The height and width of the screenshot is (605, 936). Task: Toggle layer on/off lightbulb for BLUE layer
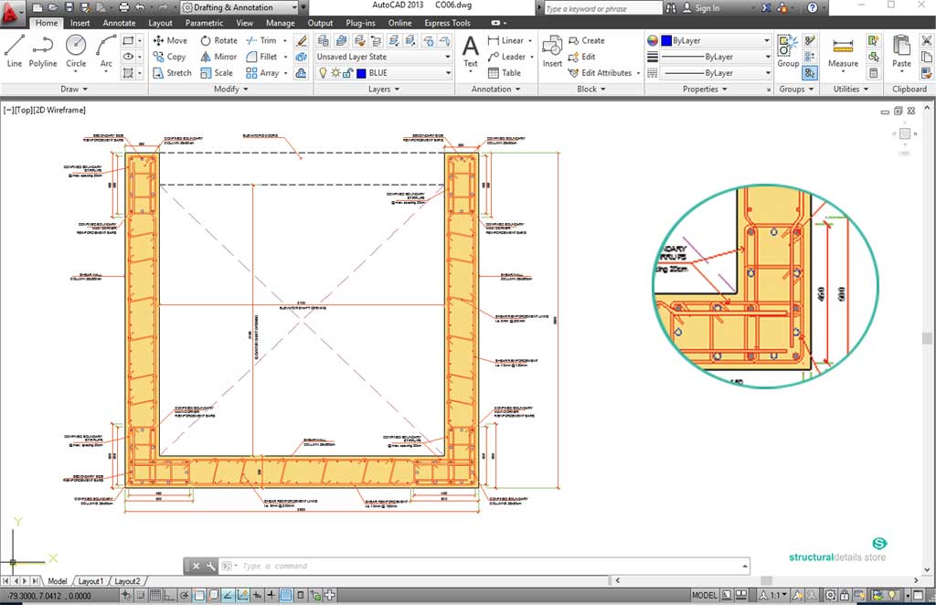click(323, 73)
